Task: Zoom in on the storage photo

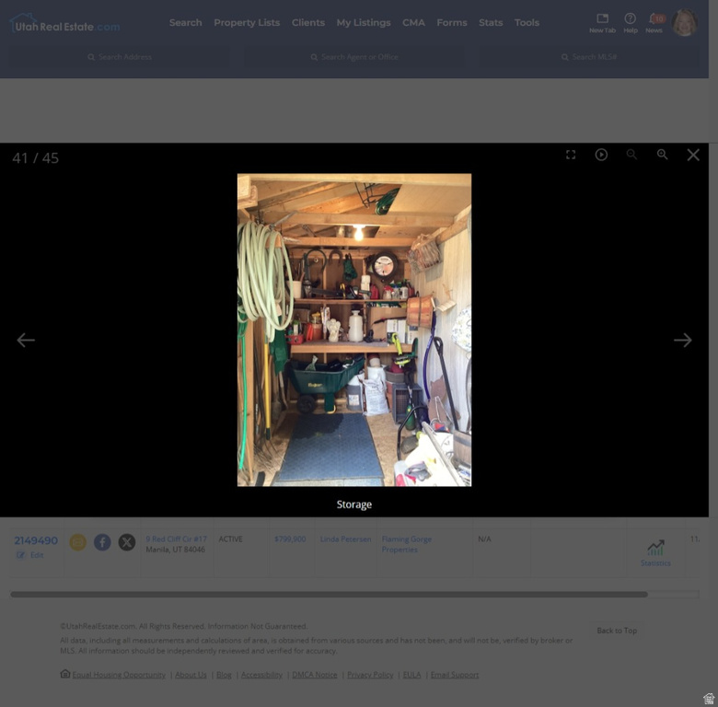Action: 662,155
